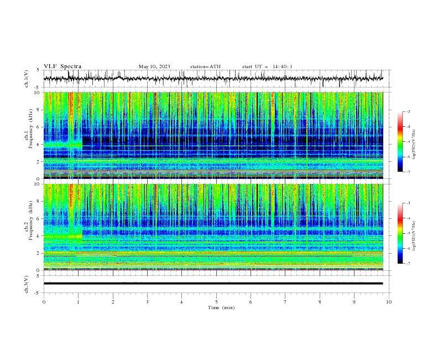The height and width of the screenshot is (339, 438).
Task: Click the upper colorbar "-7" tick label
Action: coord(408,172)
